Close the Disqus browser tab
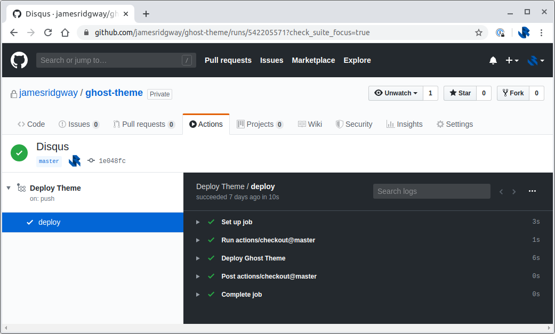555x334 pixels. pyautogui.click(x=126, y=14)
